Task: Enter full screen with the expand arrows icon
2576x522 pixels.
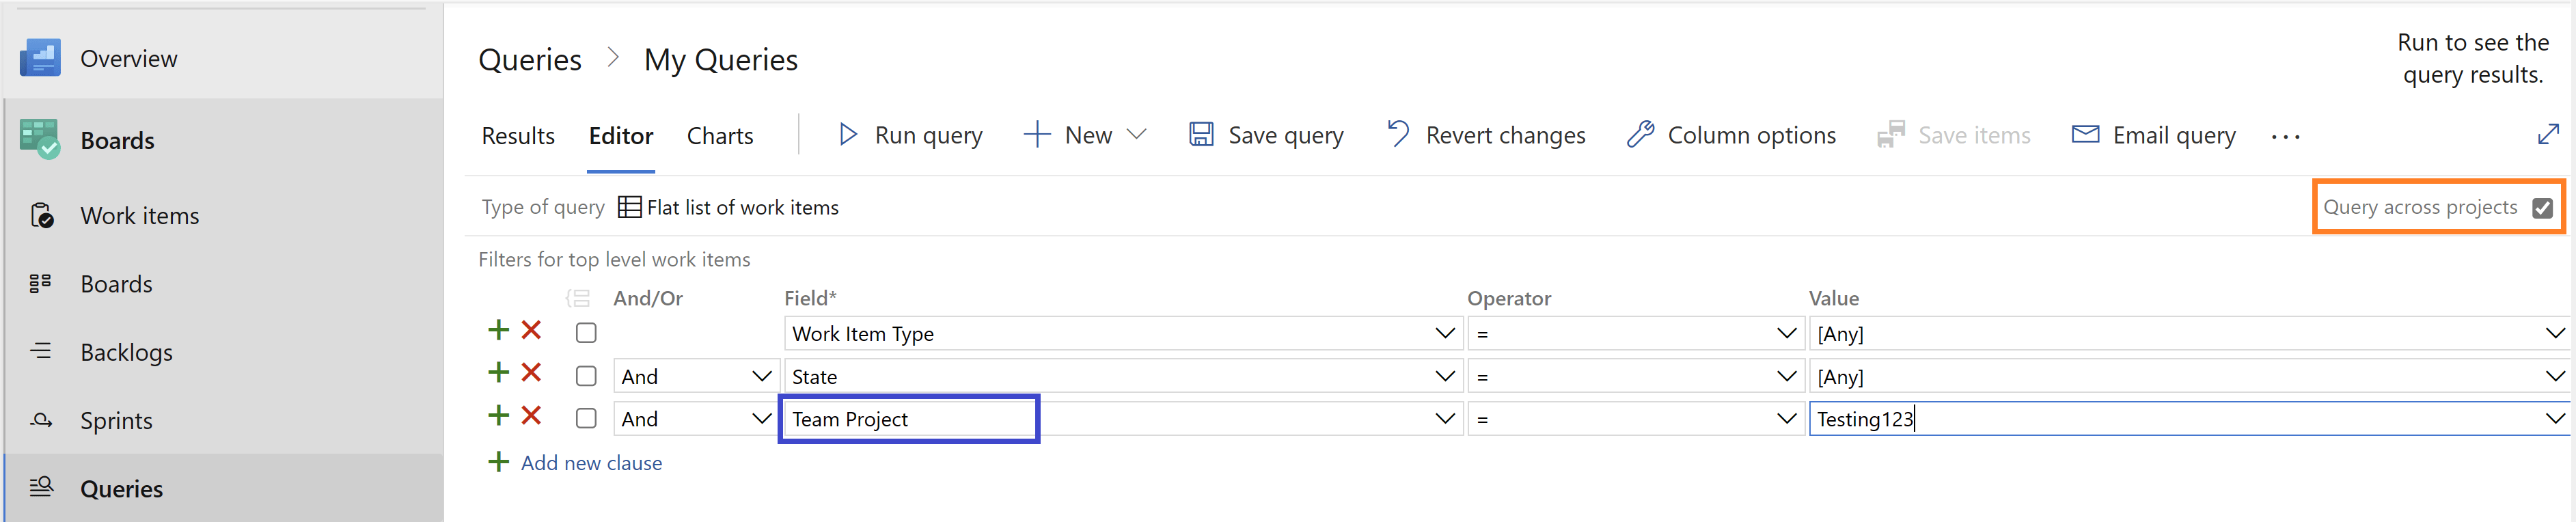Action: 2548,134
